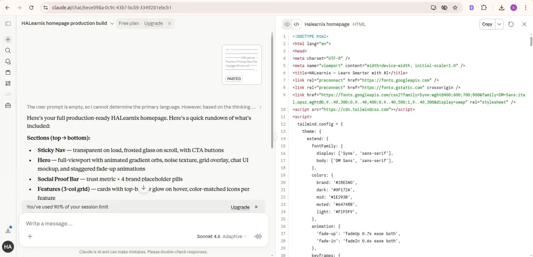Image resolution: width=533 pixels, height=257 pixels.
Task: Dismiss the session limit banner
Action: coord(256,207)
